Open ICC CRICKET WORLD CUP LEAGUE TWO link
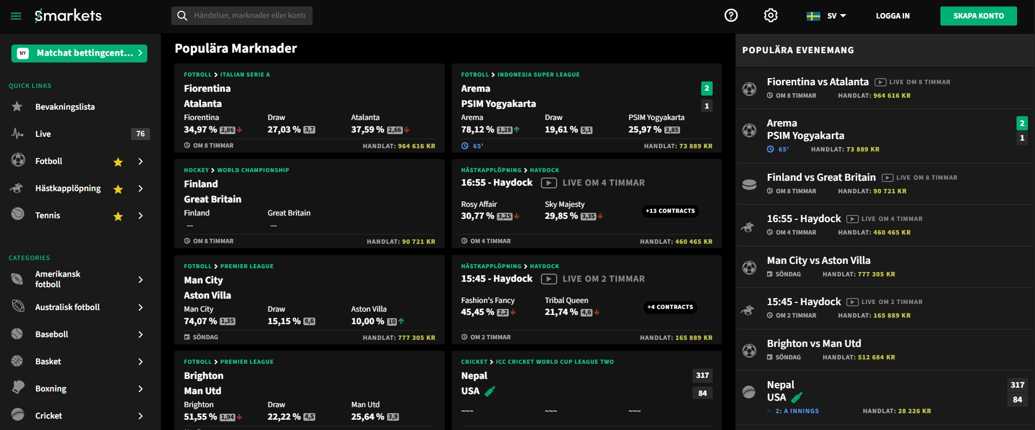The width and height of the screenshot is (1035, 430). (554, 362)
